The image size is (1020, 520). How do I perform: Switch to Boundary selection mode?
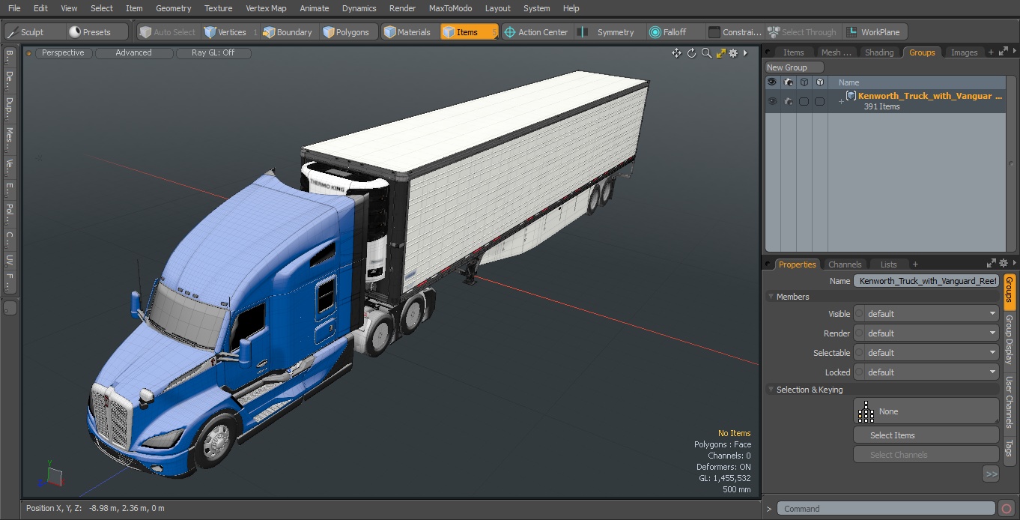click(x=288, y=32)
